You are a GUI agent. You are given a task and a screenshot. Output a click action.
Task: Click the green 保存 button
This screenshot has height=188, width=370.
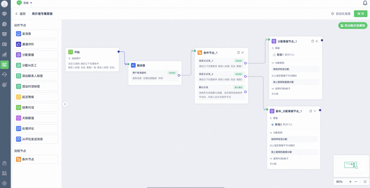pyautogui.click(x=360, y=14)
